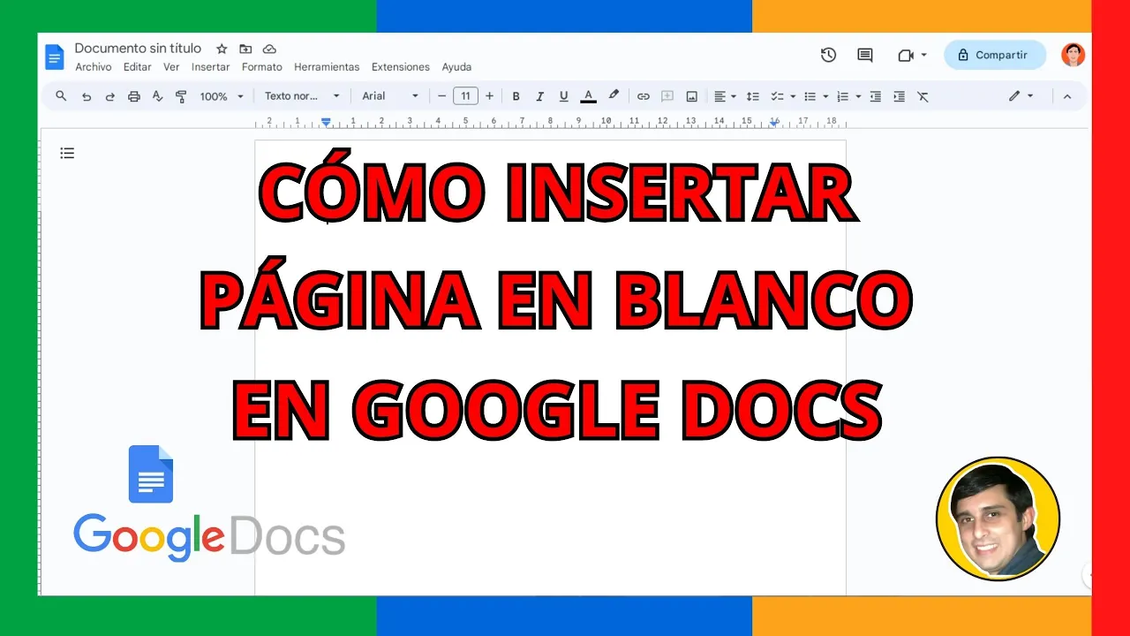The image size is (1130, 636).
Task: Click the print icon
Action: 133,96
